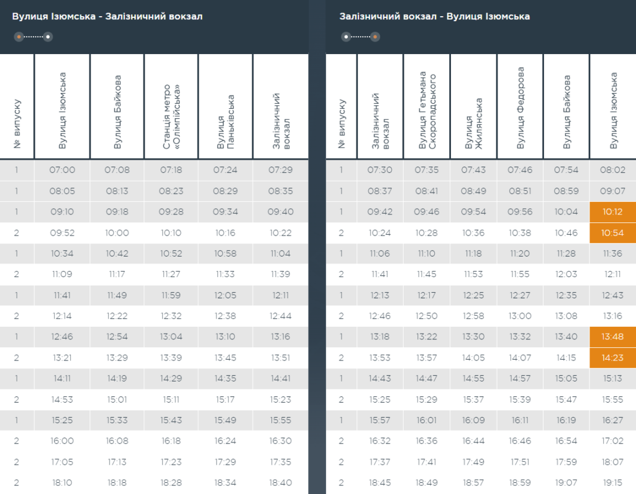This screenshot has height=494, width=636.
Task: Click the 18:40 arrival time in left table
Action: click(281, 483)
